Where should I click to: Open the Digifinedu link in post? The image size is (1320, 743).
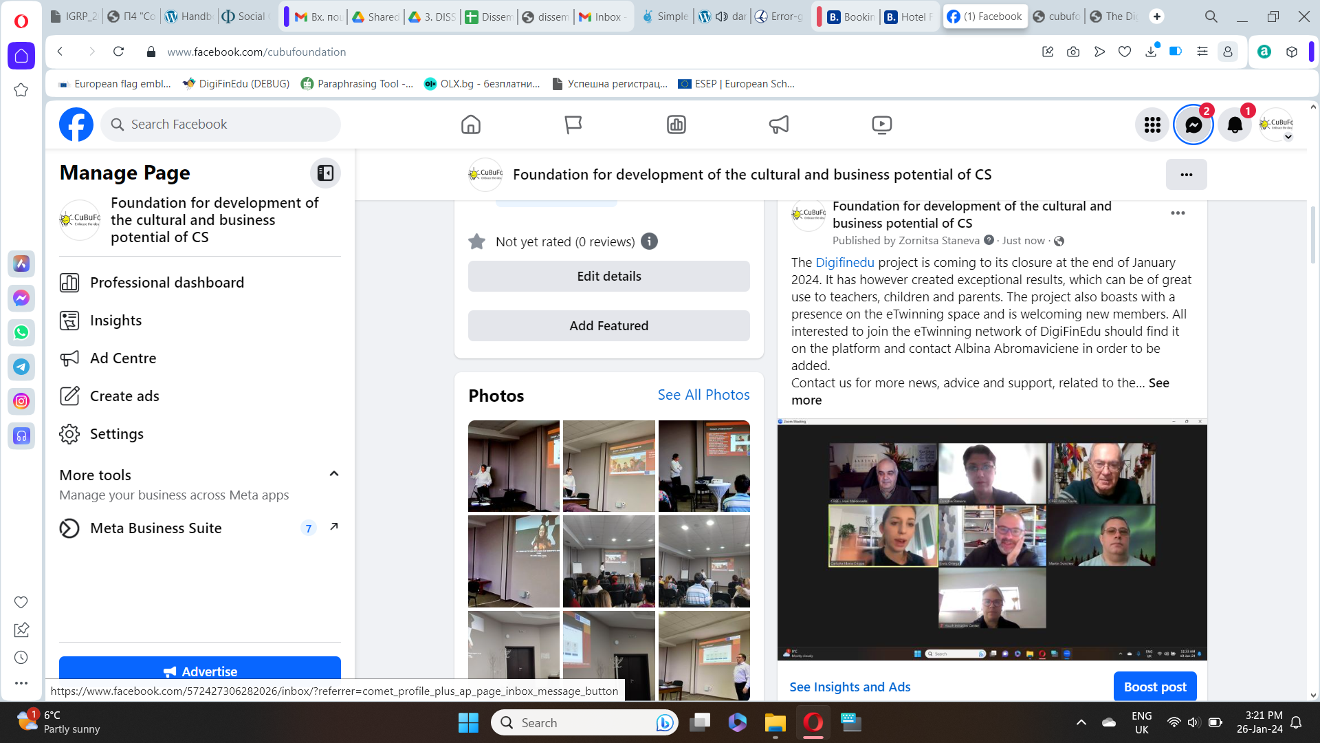tap(845, 262)
